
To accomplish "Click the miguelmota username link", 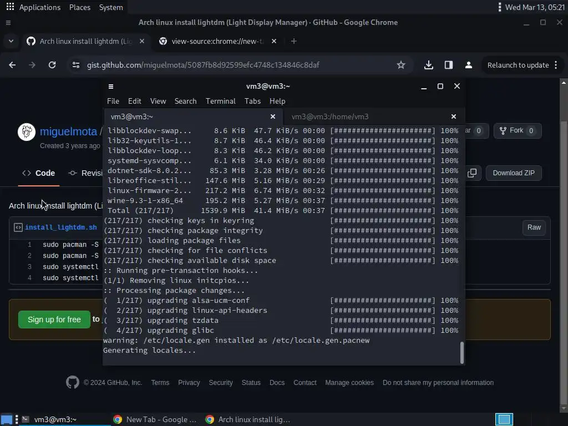I will click(68, 131).
